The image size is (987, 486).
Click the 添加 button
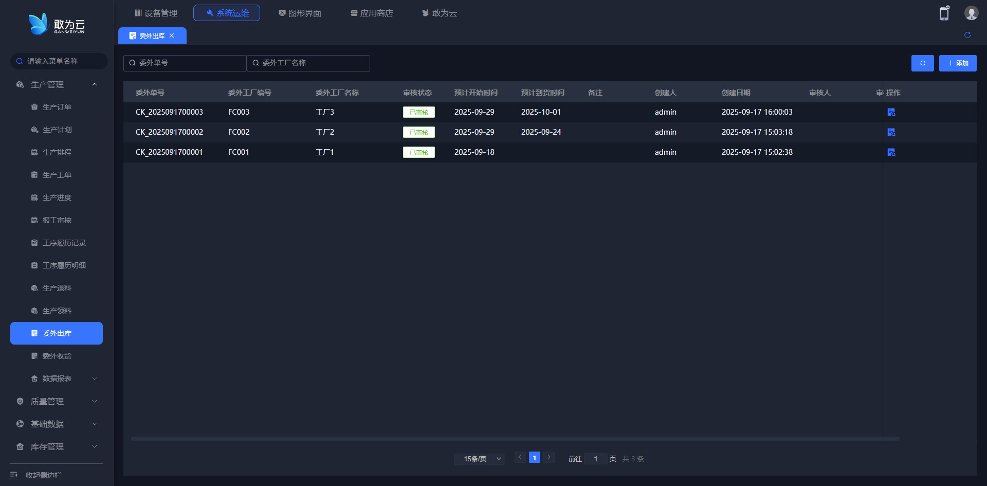pyautogui.click(x=958, y=63)
